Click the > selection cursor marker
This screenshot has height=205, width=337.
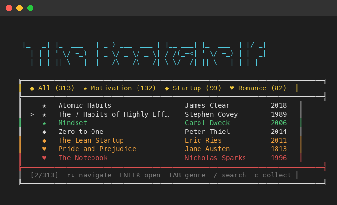point(32,115)
